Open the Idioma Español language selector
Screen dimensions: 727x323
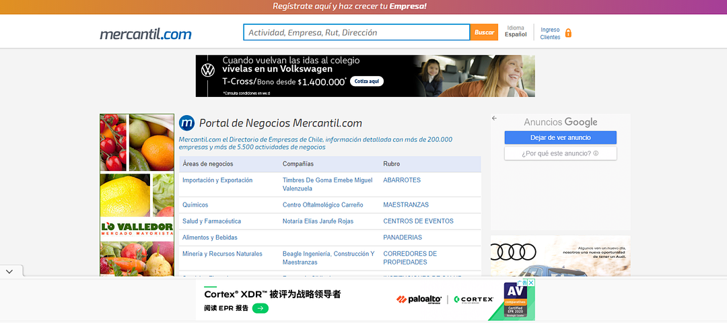tap(516, 32)
